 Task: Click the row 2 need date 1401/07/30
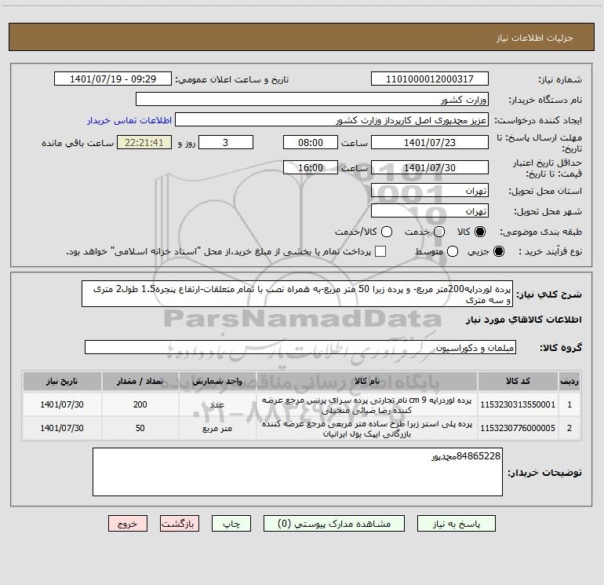62,428
